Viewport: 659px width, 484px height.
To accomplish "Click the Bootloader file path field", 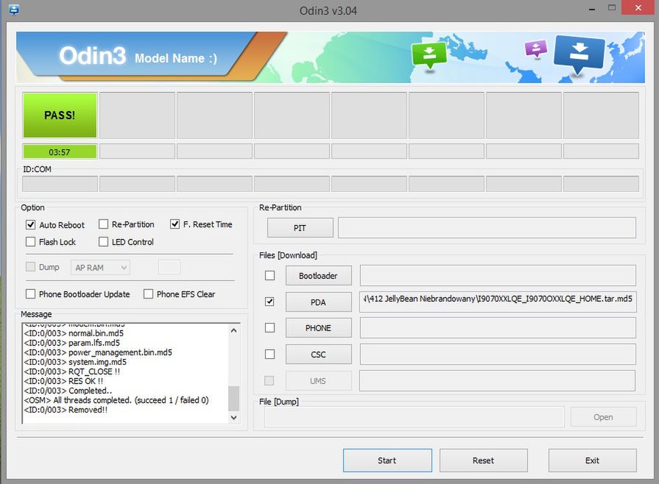I will click(498, 275).
